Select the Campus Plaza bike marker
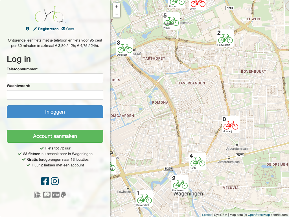Screen dimensions: 289x217 pyautogui.click(x=171, y=21)
